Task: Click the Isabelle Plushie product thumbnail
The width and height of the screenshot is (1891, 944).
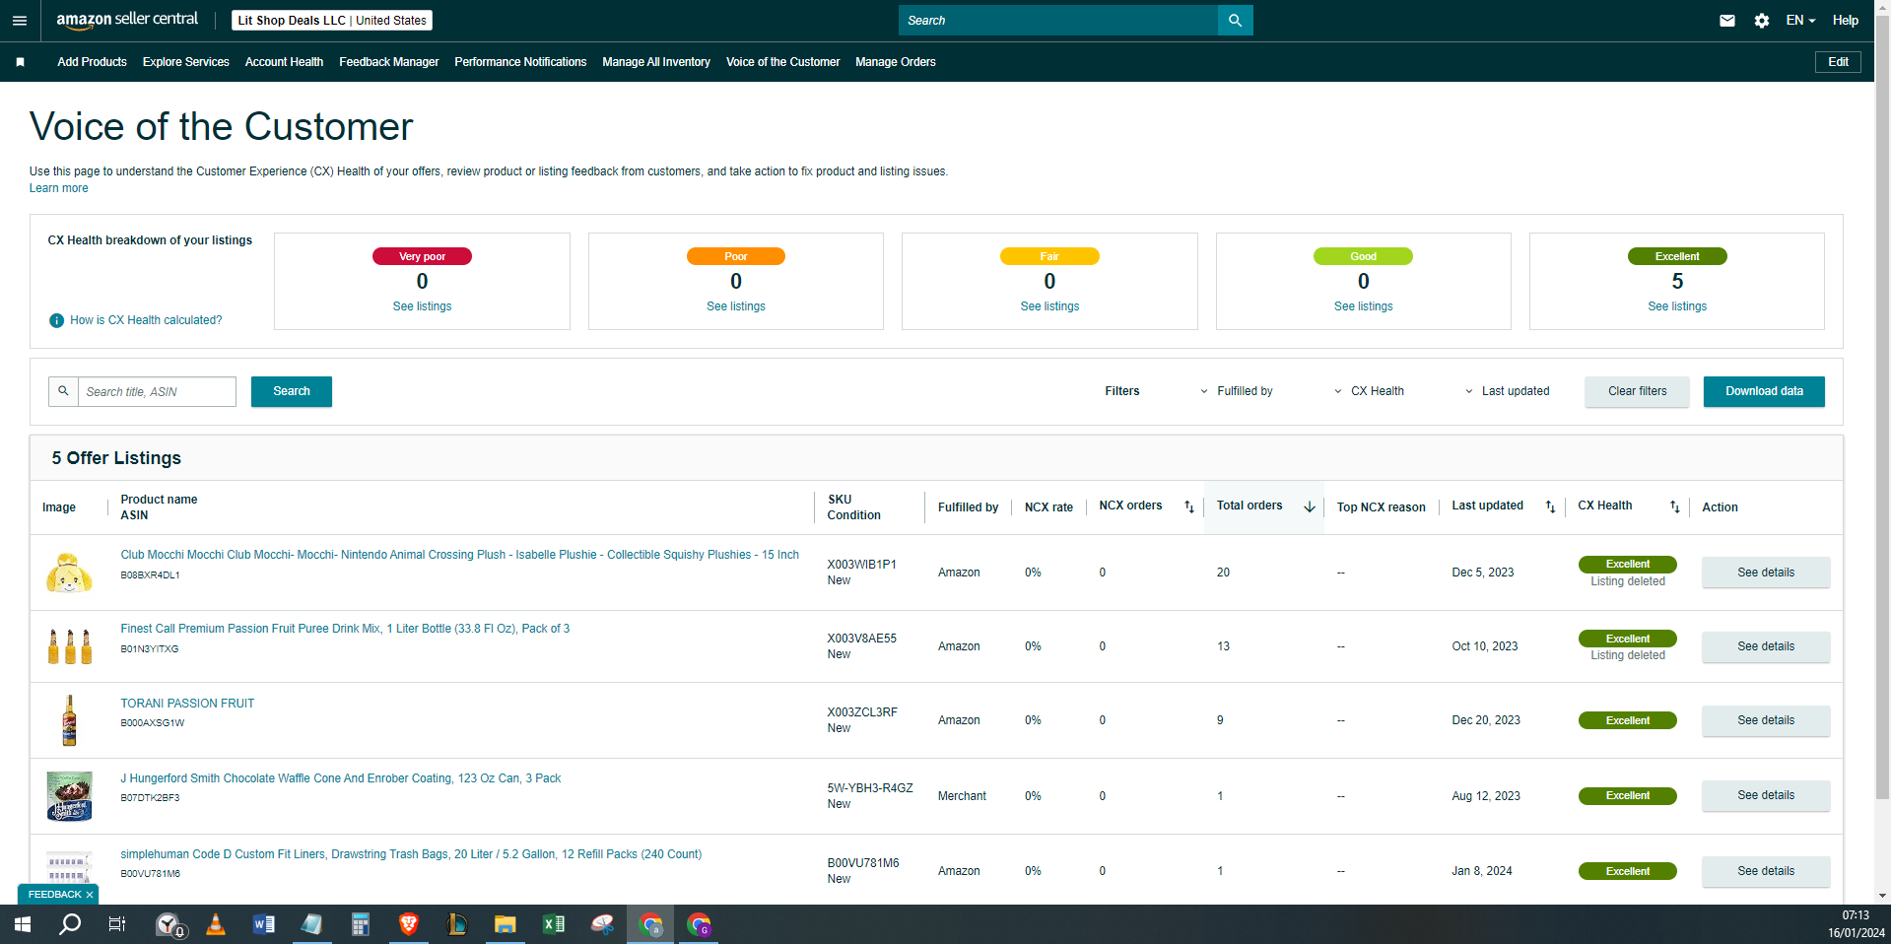Action: coord(69,572)
